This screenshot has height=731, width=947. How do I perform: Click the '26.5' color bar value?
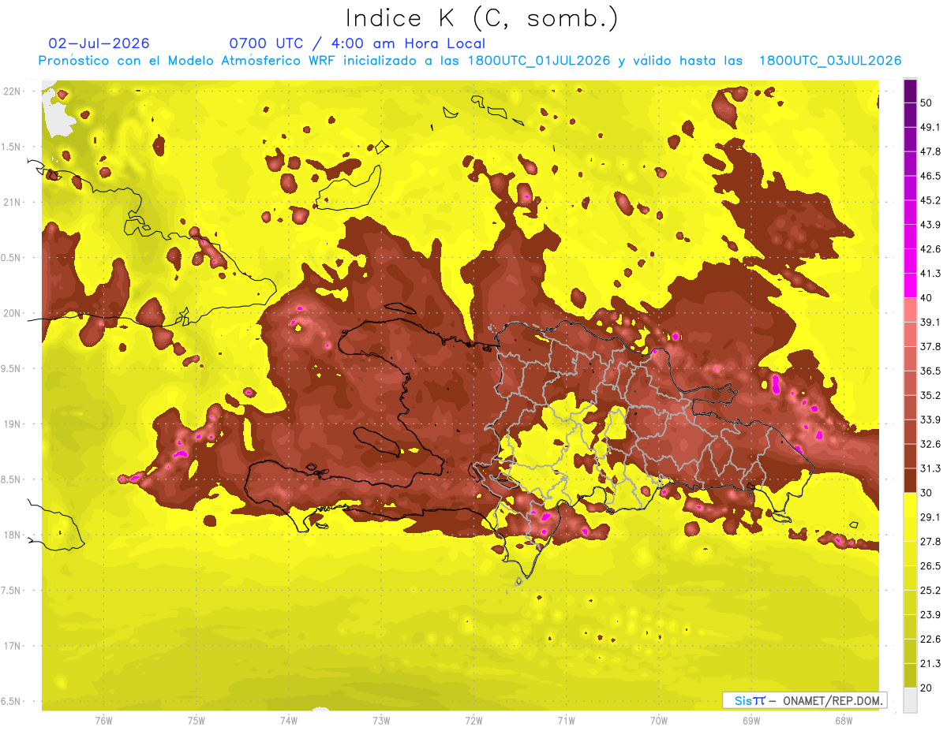click(930, 566)
